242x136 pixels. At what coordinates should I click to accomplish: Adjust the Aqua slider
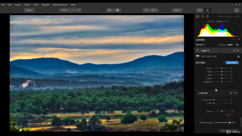222,71
